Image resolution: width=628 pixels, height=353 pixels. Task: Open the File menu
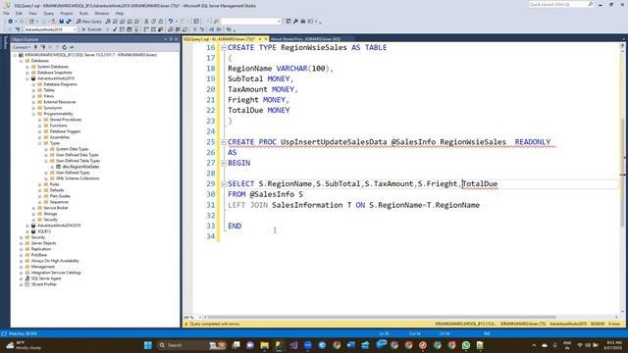(x=6, y=13)
